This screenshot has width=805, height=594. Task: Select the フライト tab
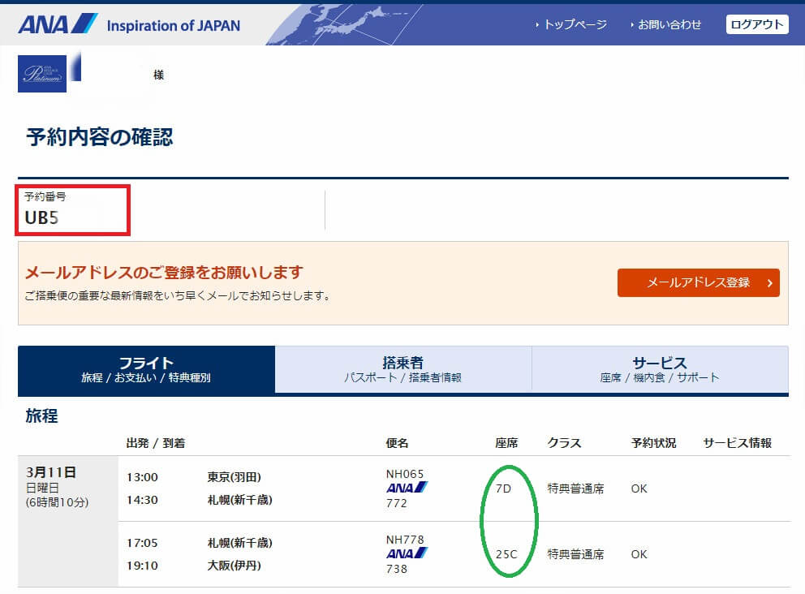(x=146, y=370)
